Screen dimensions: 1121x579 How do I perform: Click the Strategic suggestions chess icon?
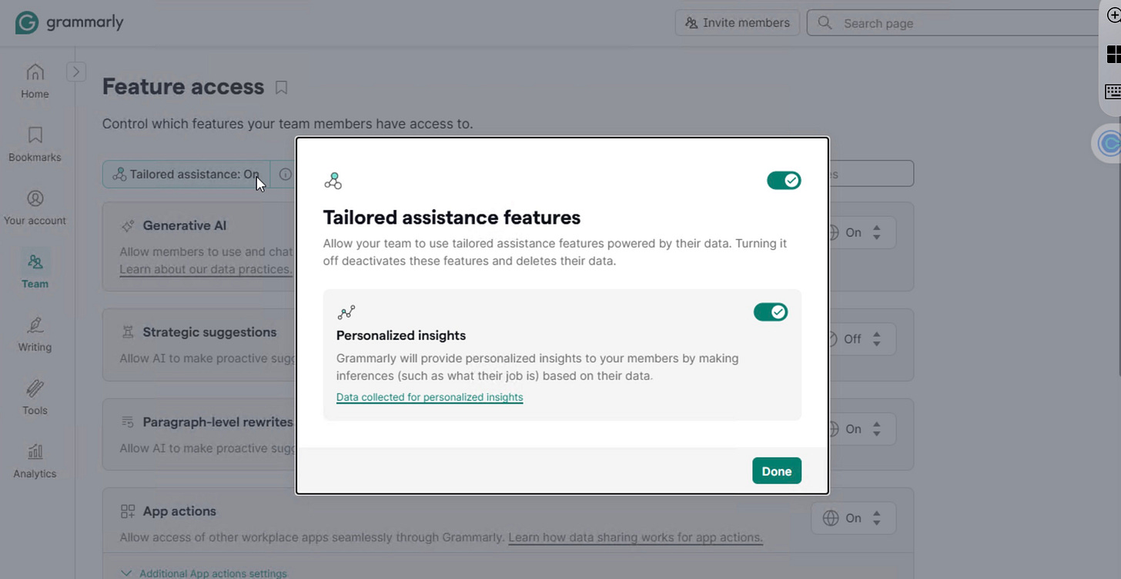(x=128, y=332)
